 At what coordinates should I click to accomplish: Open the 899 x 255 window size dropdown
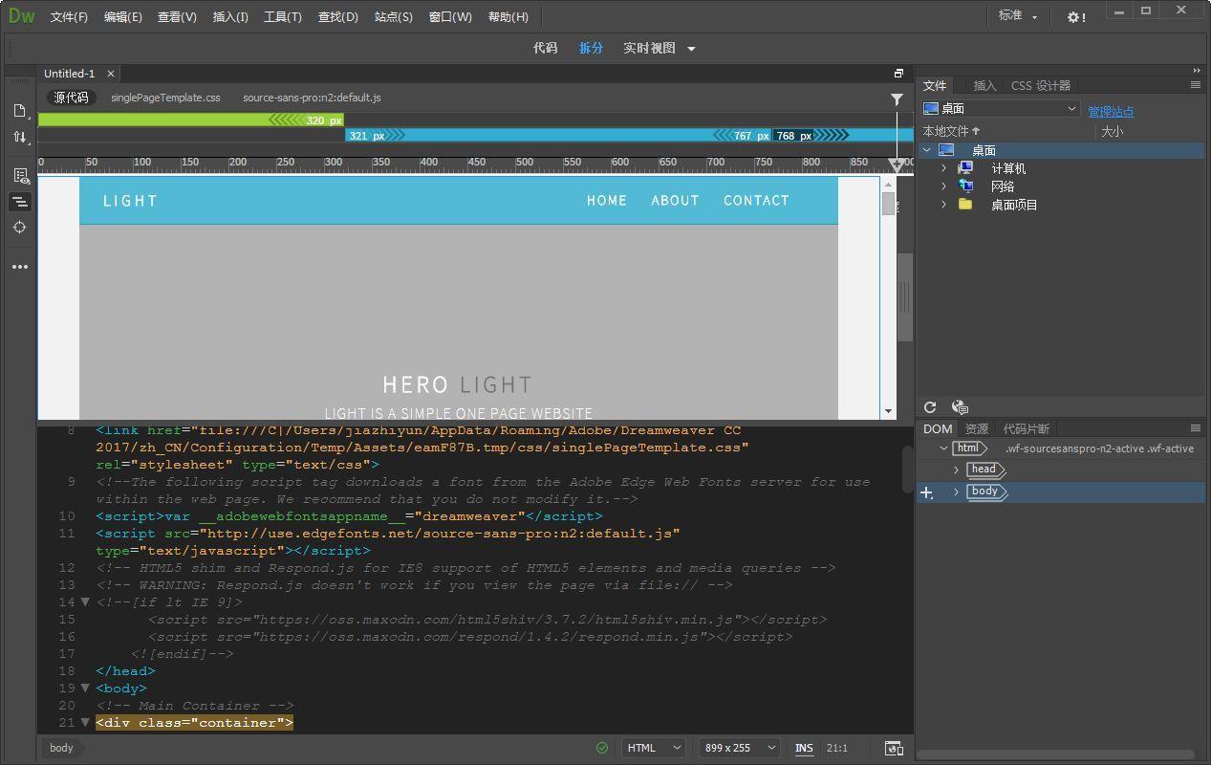tap(740, 748)
